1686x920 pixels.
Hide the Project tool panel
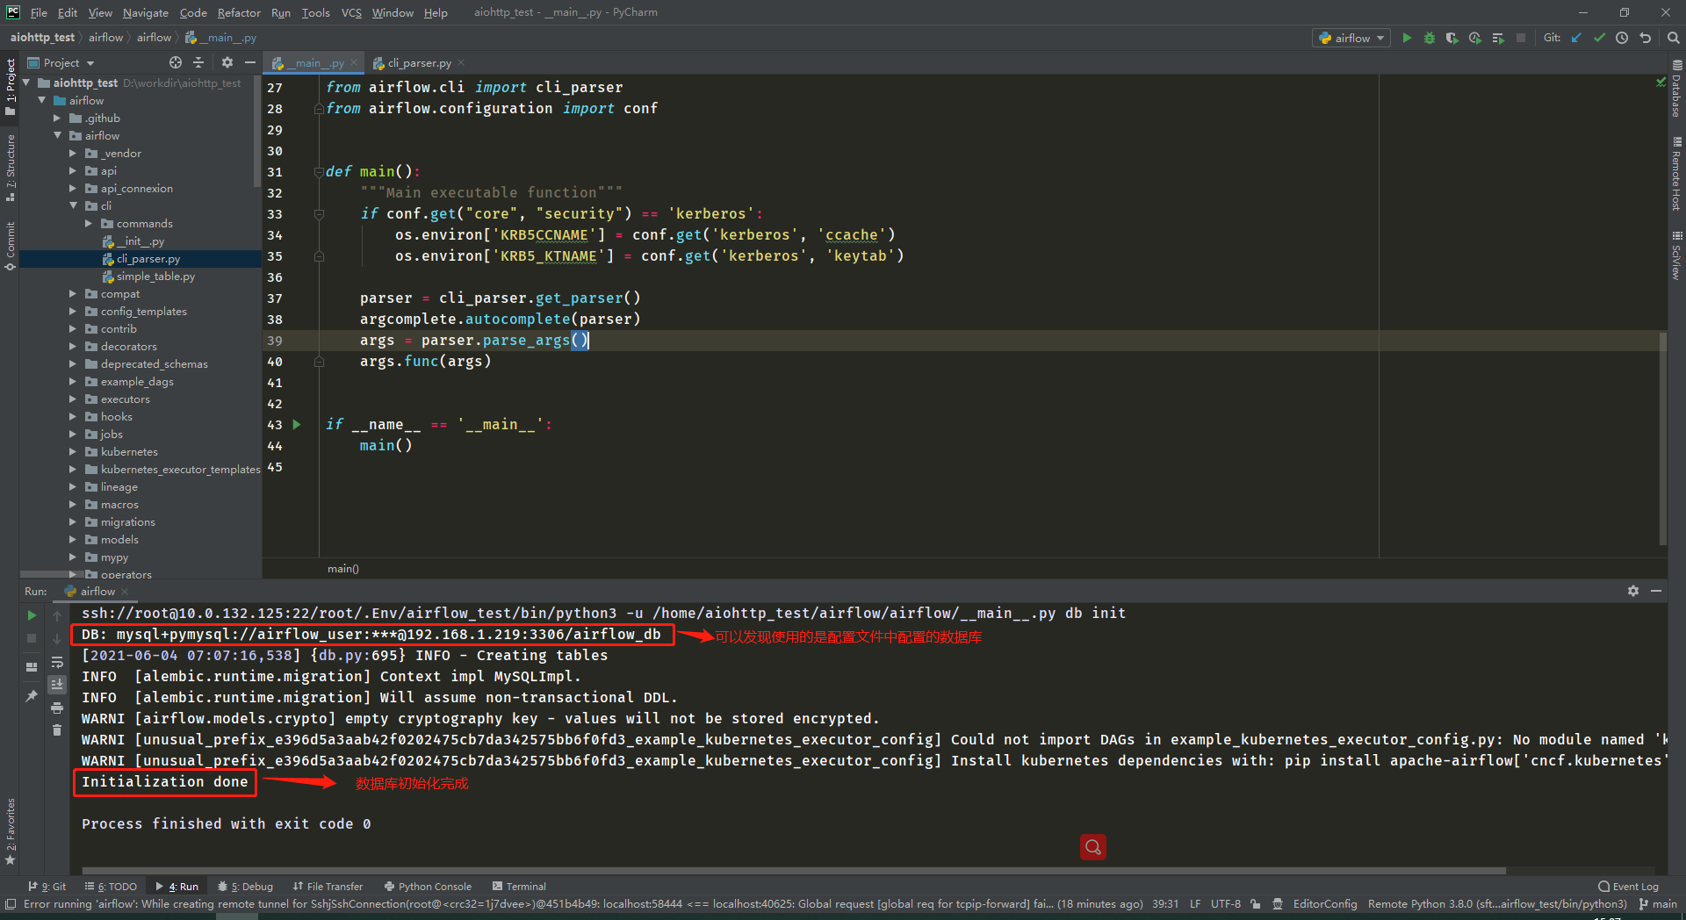(x=250, y=62)
